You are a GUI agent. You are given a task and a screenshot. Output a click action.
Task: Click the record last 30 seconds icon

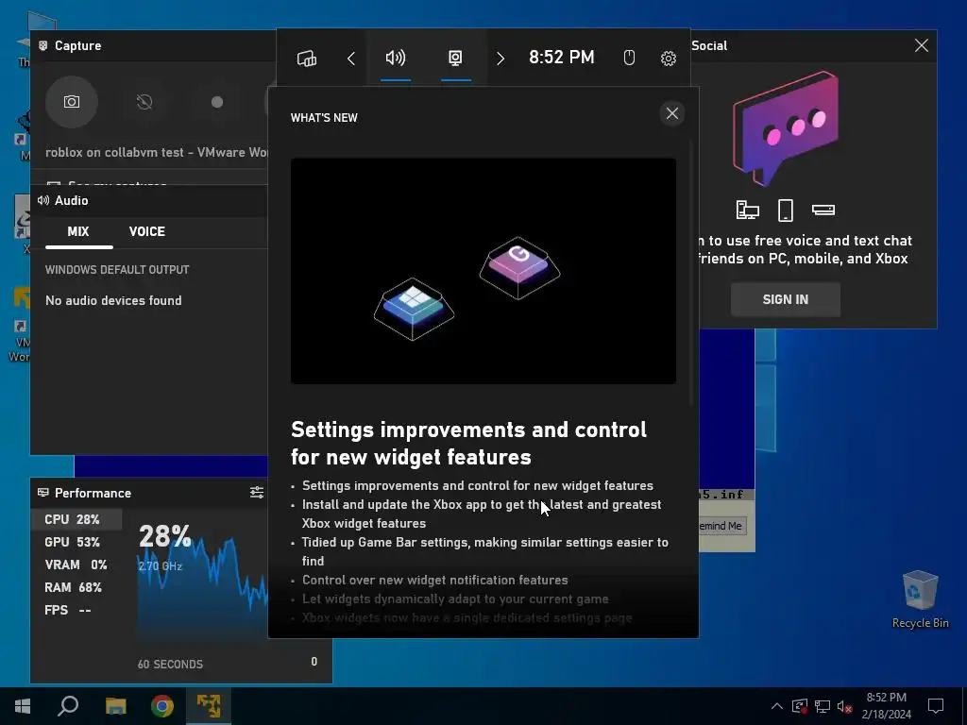(144, 102)
